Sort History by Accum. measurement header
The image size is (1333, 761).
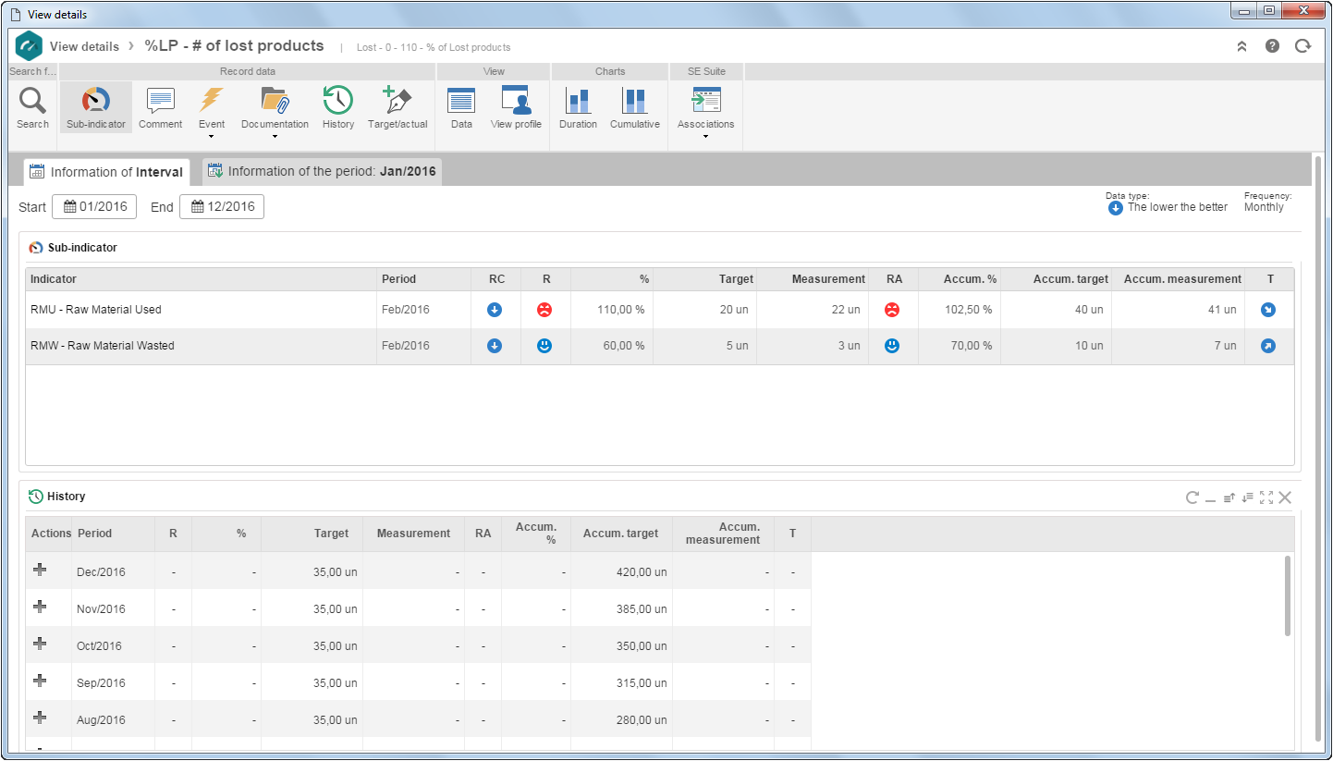coord(723,534)
